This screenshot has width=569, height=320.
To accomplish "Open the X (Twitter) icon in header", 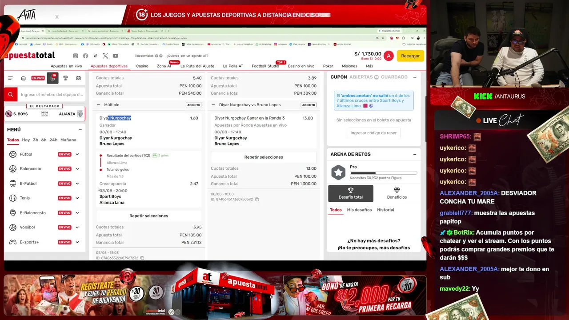I will (105, 56).
